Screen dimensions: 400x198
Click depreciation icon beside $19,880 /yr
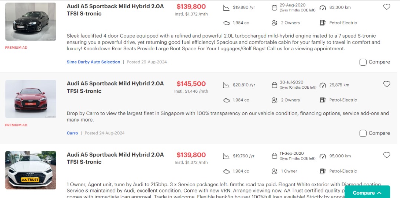pyautogui.click(x=226, y=8)
